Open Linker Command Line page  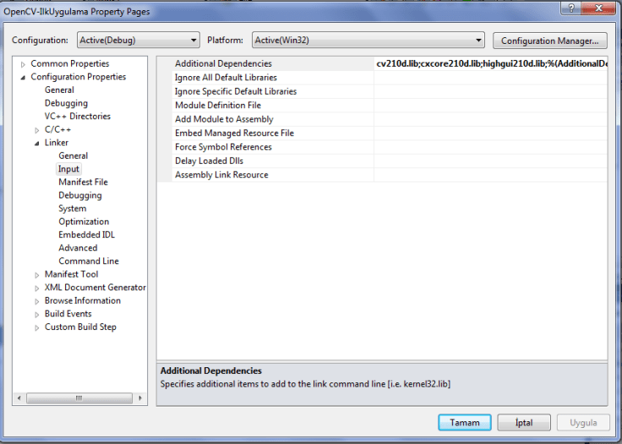88,261
